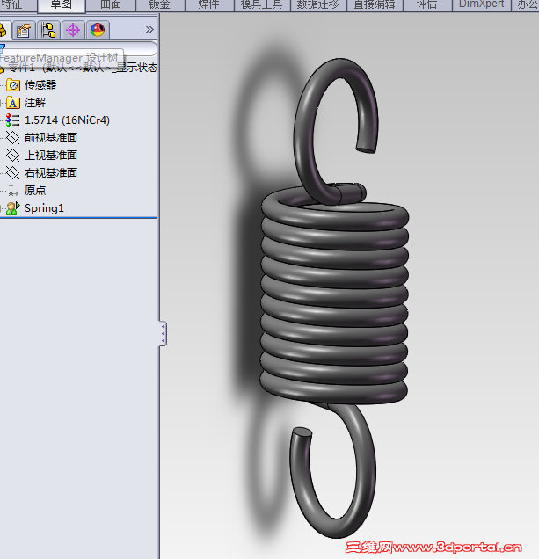
Task: Click the 上视基准面 label
Action: tap(51, 155)
